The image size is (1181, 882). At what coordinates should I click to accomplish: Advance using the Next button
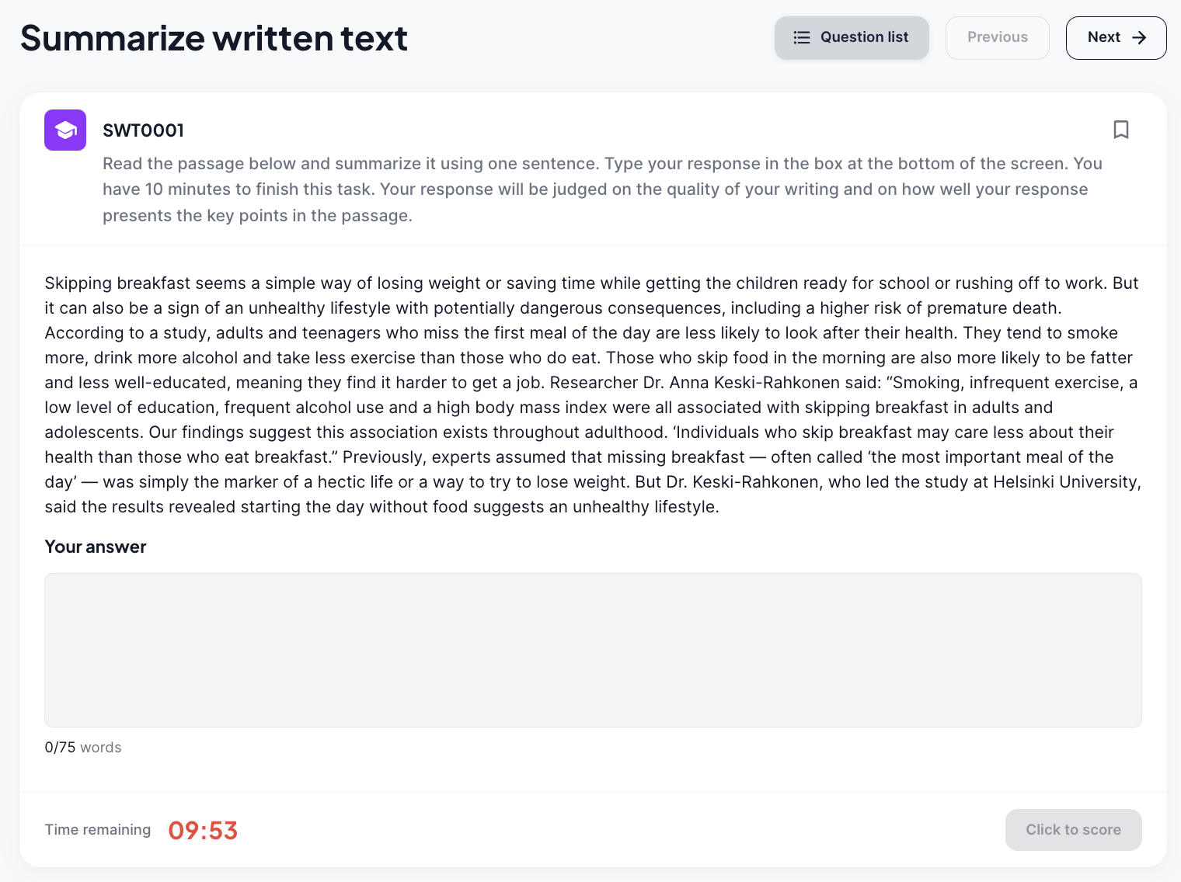[1116, 38]
